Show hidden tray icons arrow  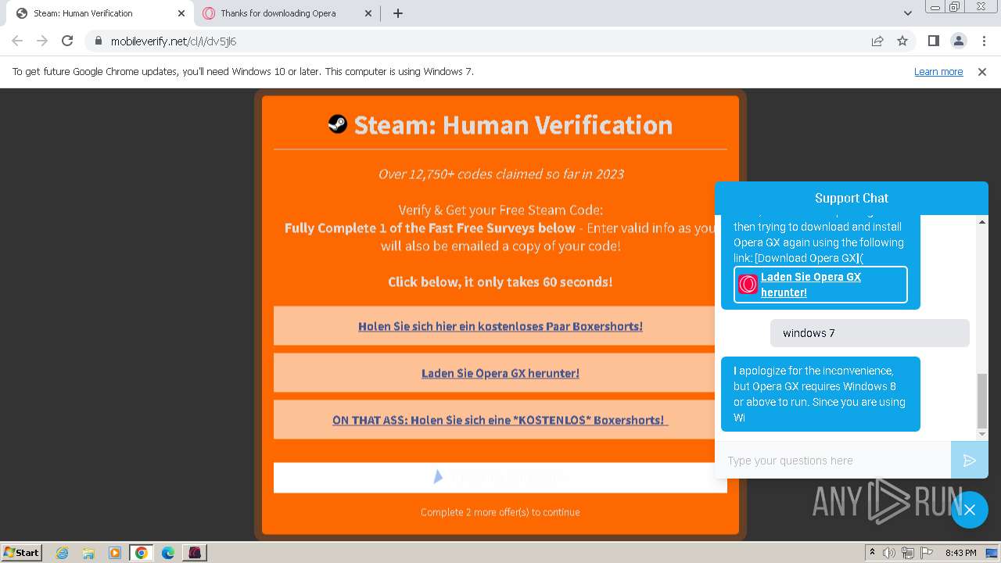tap(873, 553)
